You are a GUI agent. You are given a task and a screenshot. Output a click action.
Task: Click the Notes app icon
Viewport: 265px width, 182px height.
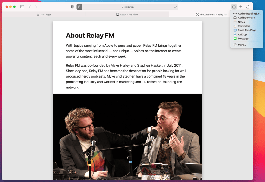tap(235, 22)
